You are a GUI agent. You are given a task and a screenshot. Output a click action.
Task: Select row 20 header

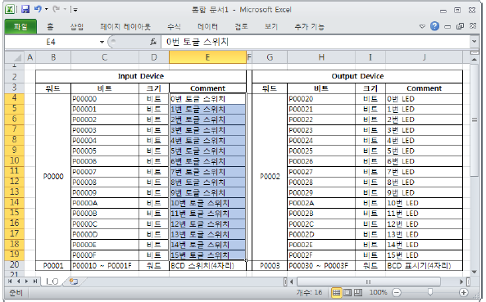(15, 265)
